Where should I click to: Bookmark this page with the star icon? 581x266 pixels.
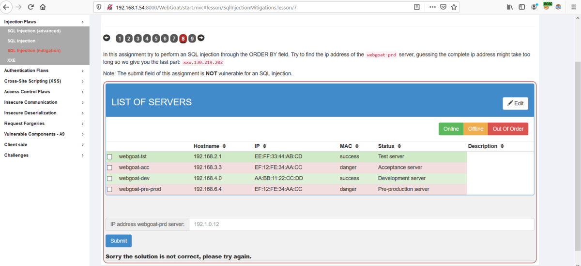(454, 7)
